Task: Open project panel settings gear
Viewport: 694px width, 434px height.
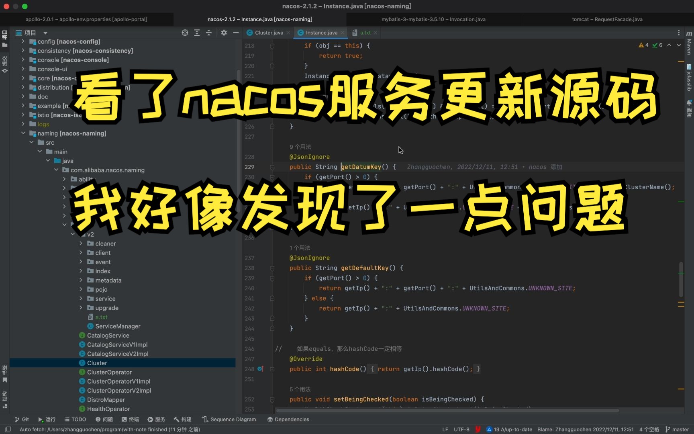Action: [x=224, y=33]
